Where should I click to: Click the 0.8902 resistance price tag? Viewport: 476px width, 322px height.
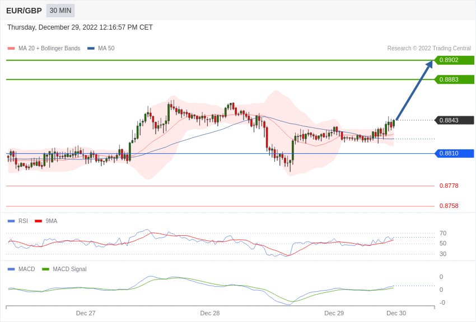(x=454, y=60)
